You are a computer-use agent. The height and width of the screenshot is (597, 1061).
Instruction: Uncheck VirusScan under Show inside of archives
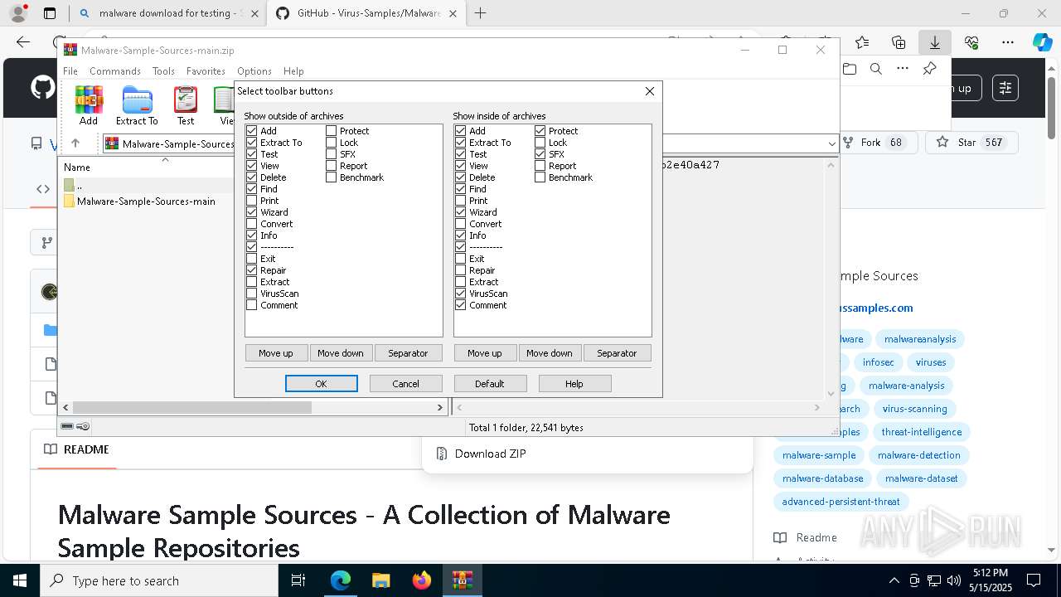[460, 294]
